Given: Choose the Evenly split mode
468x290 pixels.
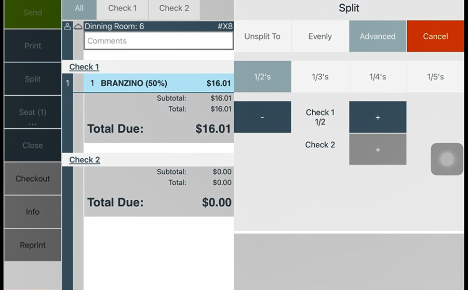Looking at the screenshot, I should [x=320, y=36].
